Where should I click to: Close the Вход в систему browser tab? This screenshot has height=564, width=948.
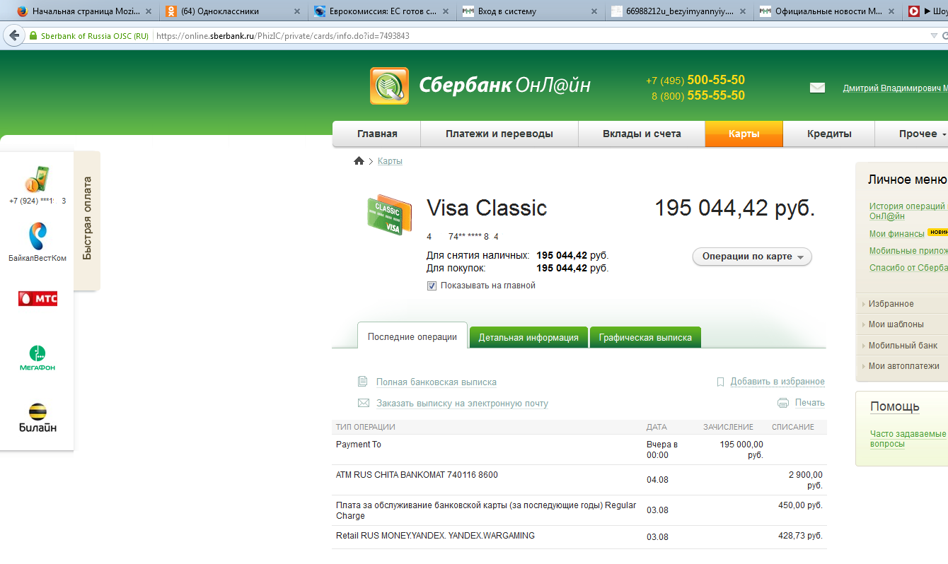pos(594,11)
